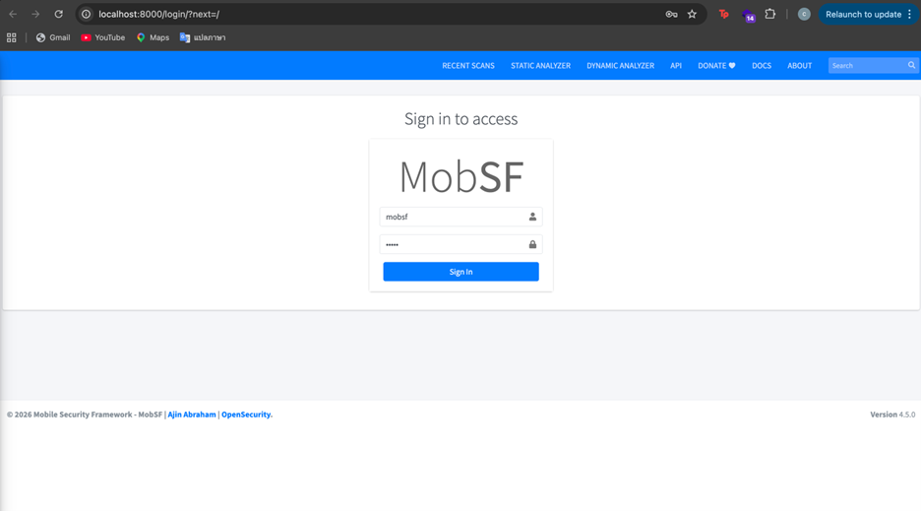The height and width of the screenshot is (511, 921).
Task: Click the MobSF logo text
Action: point(461,176)
